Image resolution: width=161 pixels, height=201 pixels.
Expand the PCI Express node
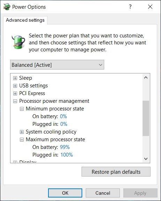[15, 93]
